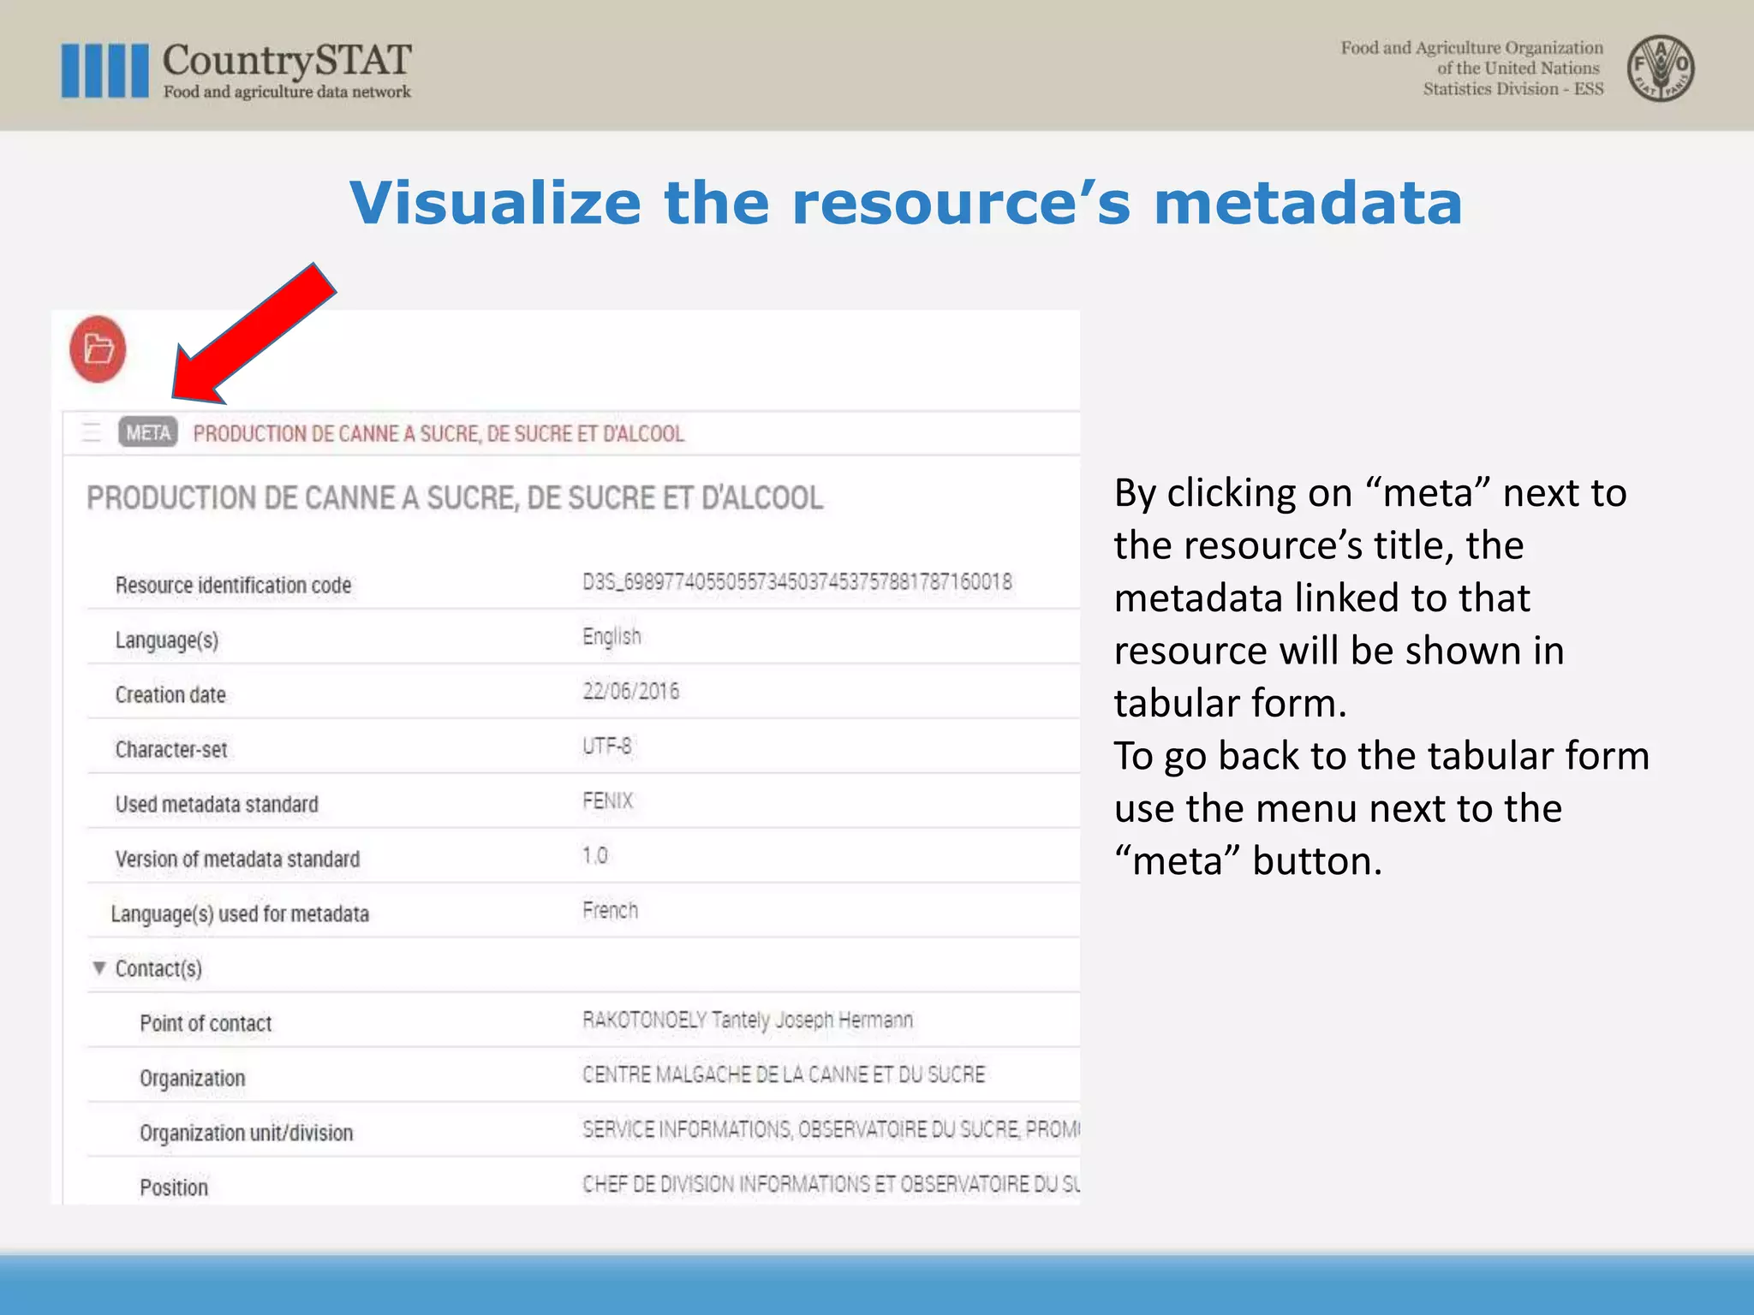Click the Used metadata standard FENIX value

607,800
